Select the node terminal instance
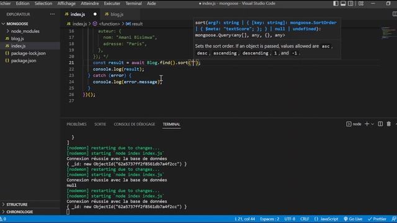Screen dimensions: 397x223 (x=354, y=124)
